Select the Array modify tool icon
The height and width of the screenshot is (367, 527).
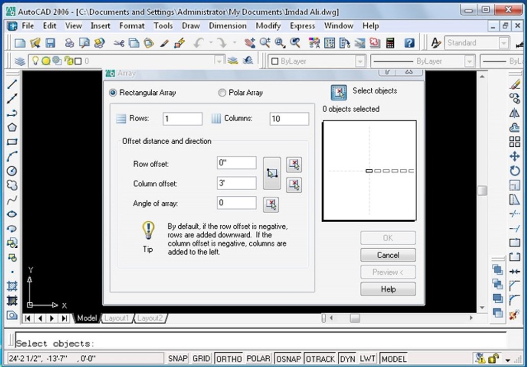tap(514, 142)
